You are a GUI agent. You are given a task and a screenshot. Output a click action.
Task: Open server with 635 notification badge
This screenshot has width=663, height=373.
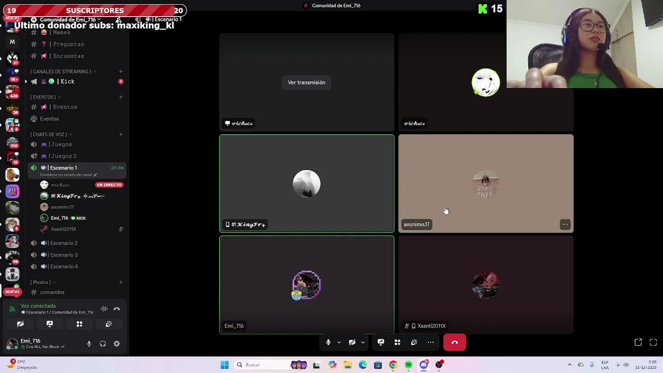tap(12, 91)
